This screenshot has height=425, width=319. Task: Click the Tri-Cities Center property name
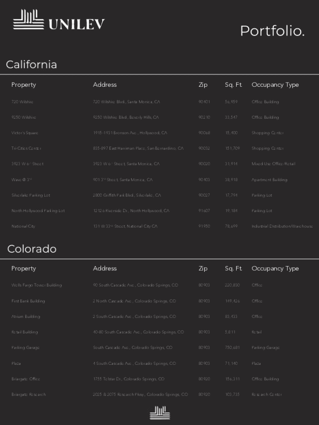[x=26, y=148]
